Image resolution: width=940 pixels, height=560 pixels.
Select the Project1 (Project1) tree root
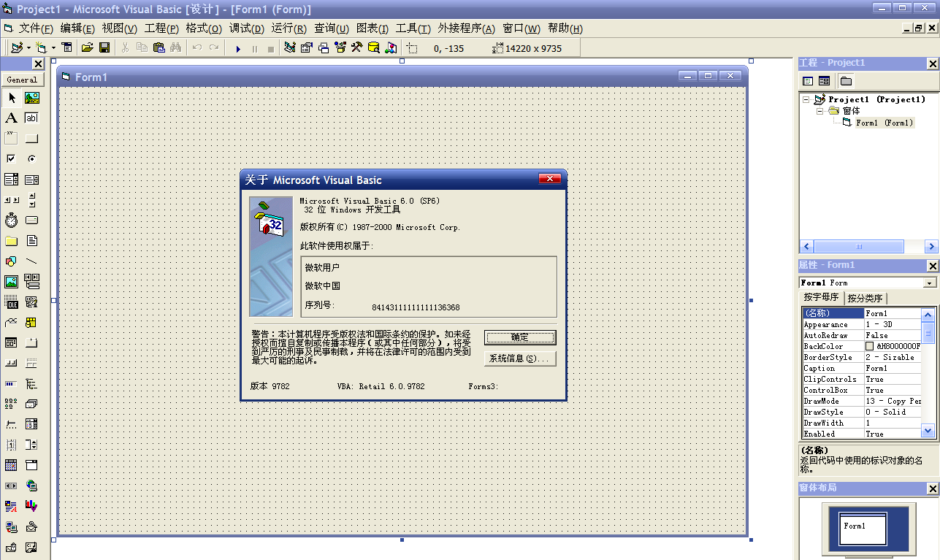click(x=876, y=99)
